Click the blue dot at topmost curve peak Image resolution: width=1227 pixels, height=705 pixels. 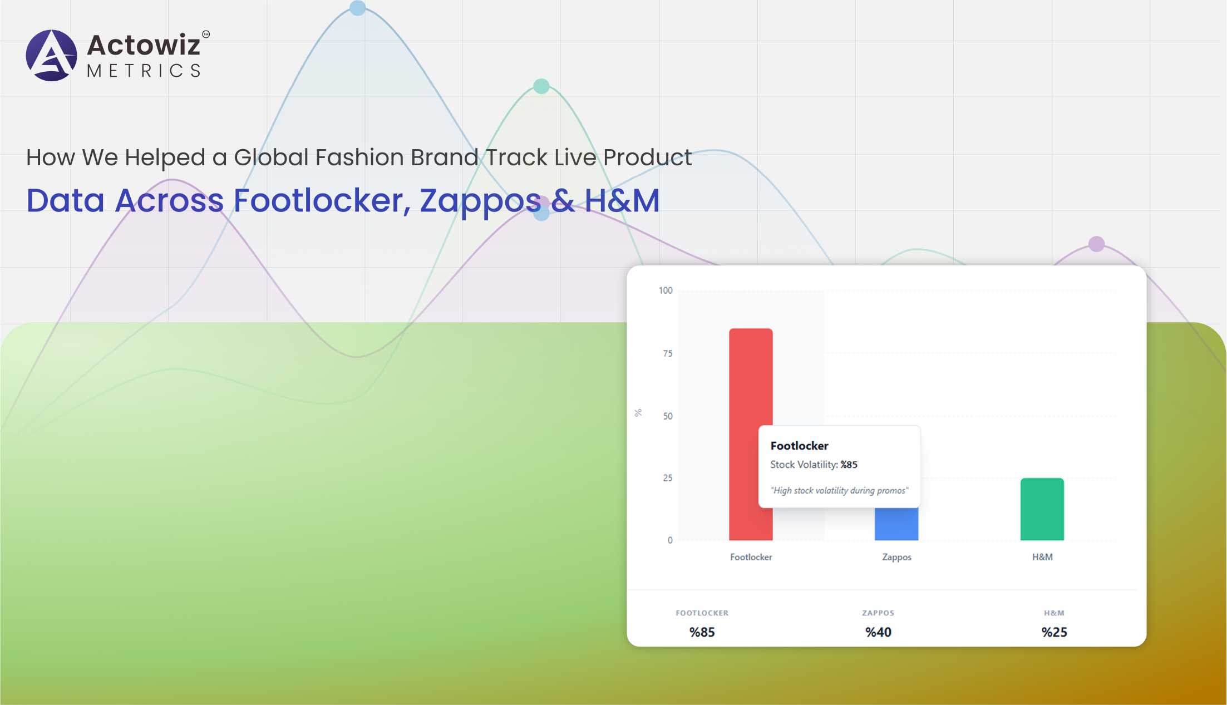click(x=357, y=8)
